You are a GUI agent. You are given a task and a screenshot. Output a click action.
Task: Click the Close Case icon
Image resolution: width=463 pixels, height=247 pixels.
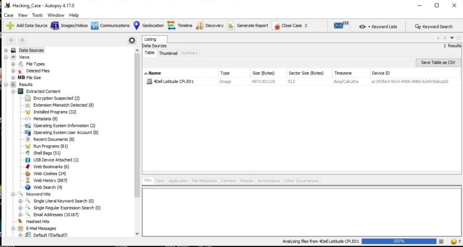[275, 26]
